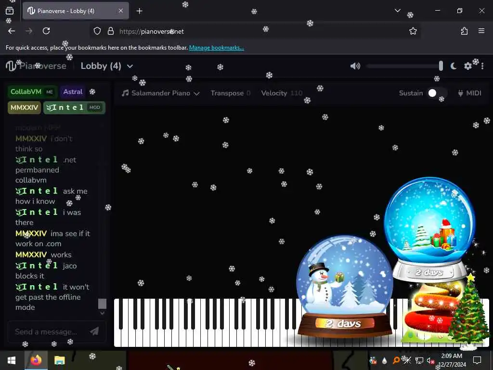Select the MMXXIV user tag

click(x=24, y=107)
